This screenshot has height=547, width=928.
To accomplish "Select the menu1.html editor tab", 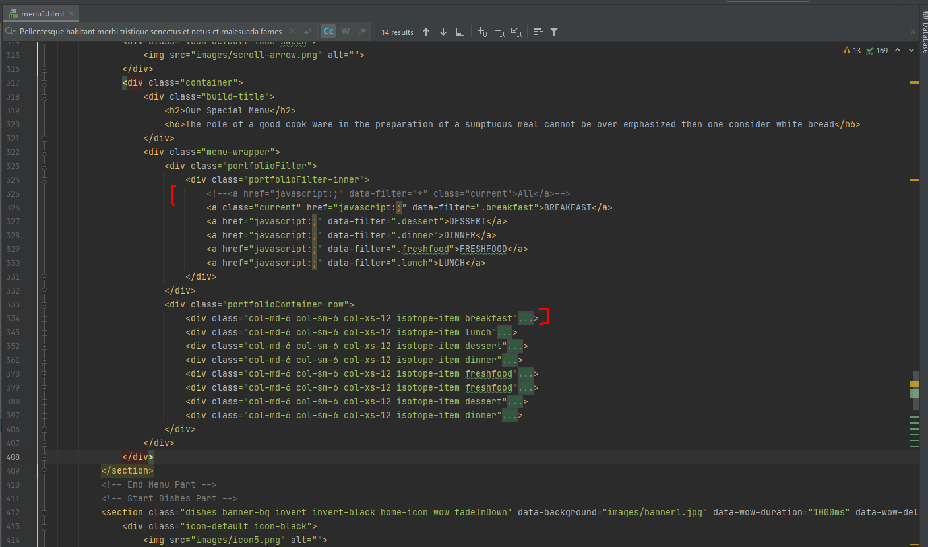I will point(42,14).
